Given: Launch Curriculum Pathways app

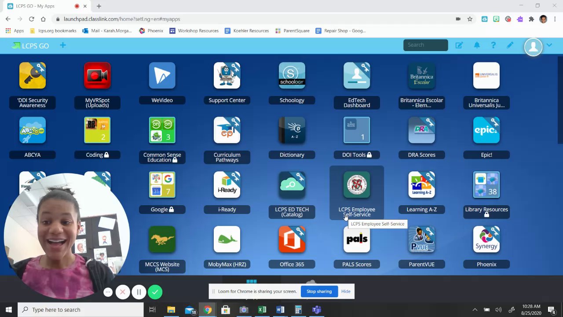Looking at the screenshot, I should (227, 130).
